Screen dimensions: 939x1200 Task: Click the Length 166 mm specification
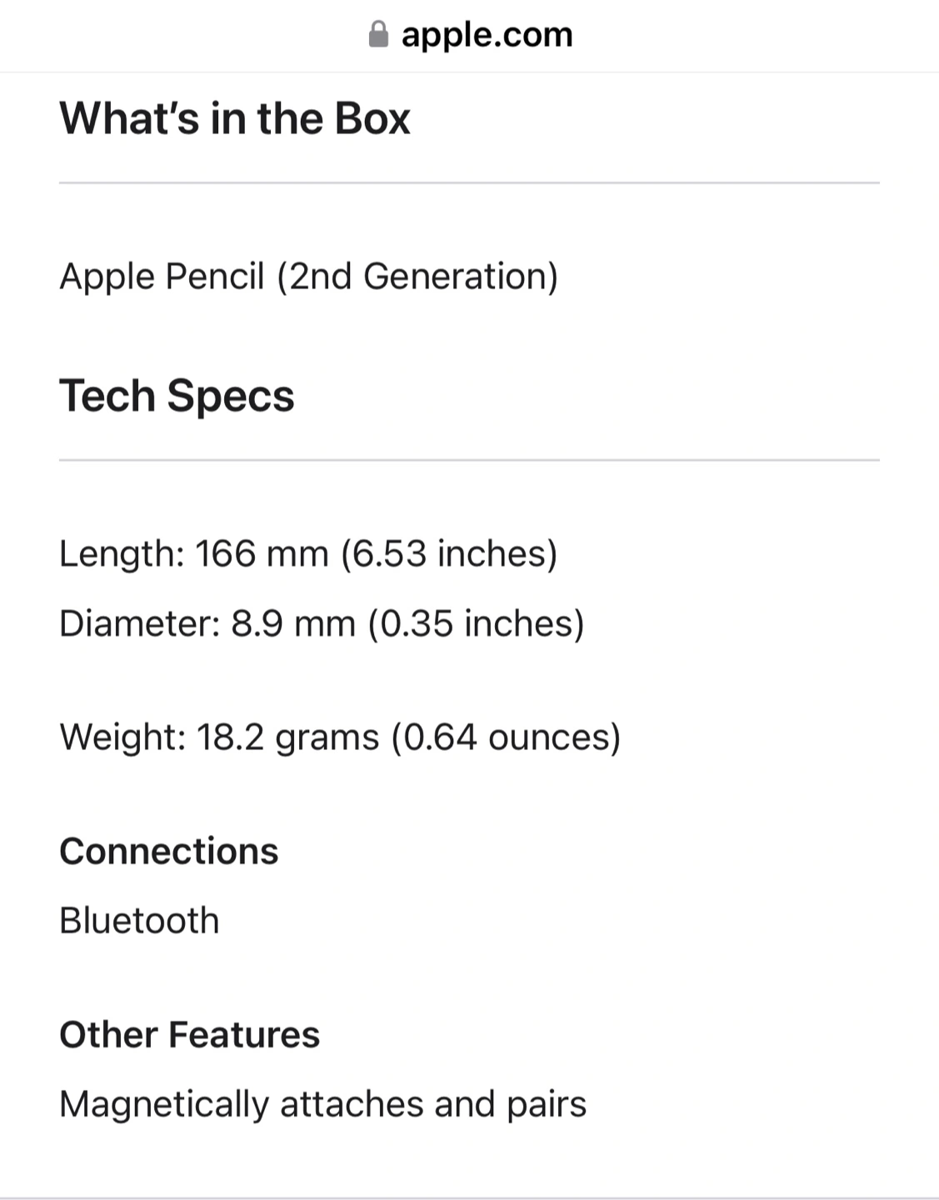tap(308, 553)
